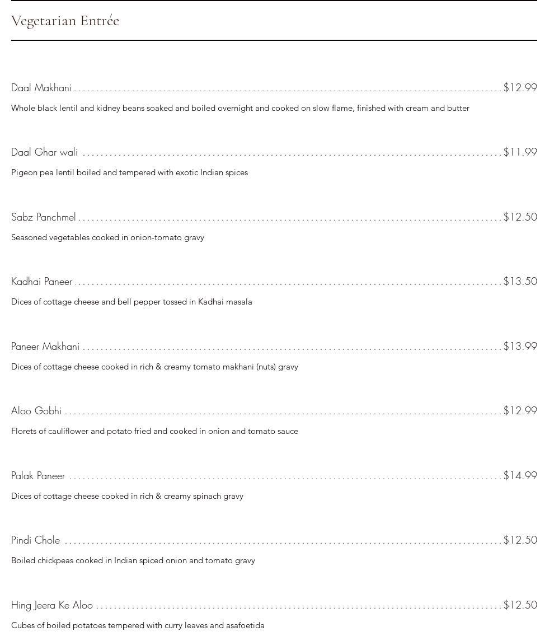
Task: Click the boiled chickpeas description text
Action: coord(133,560)
